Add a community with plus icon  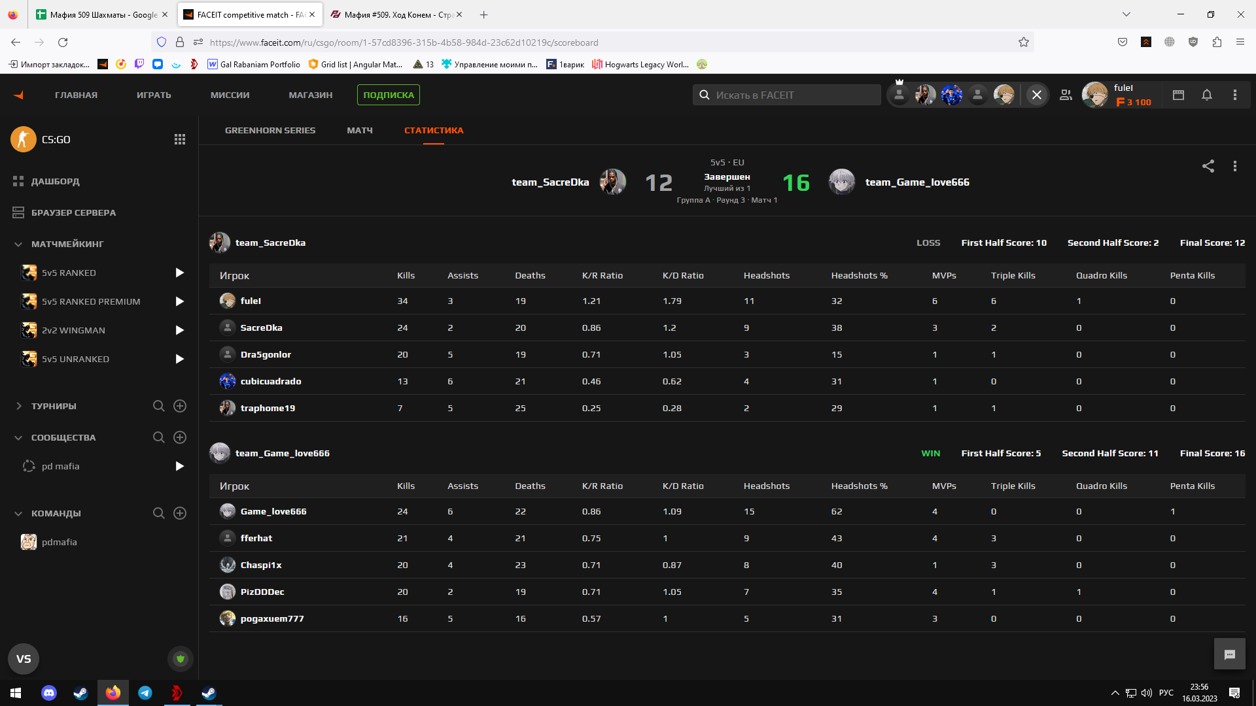[x=180, y=437]
